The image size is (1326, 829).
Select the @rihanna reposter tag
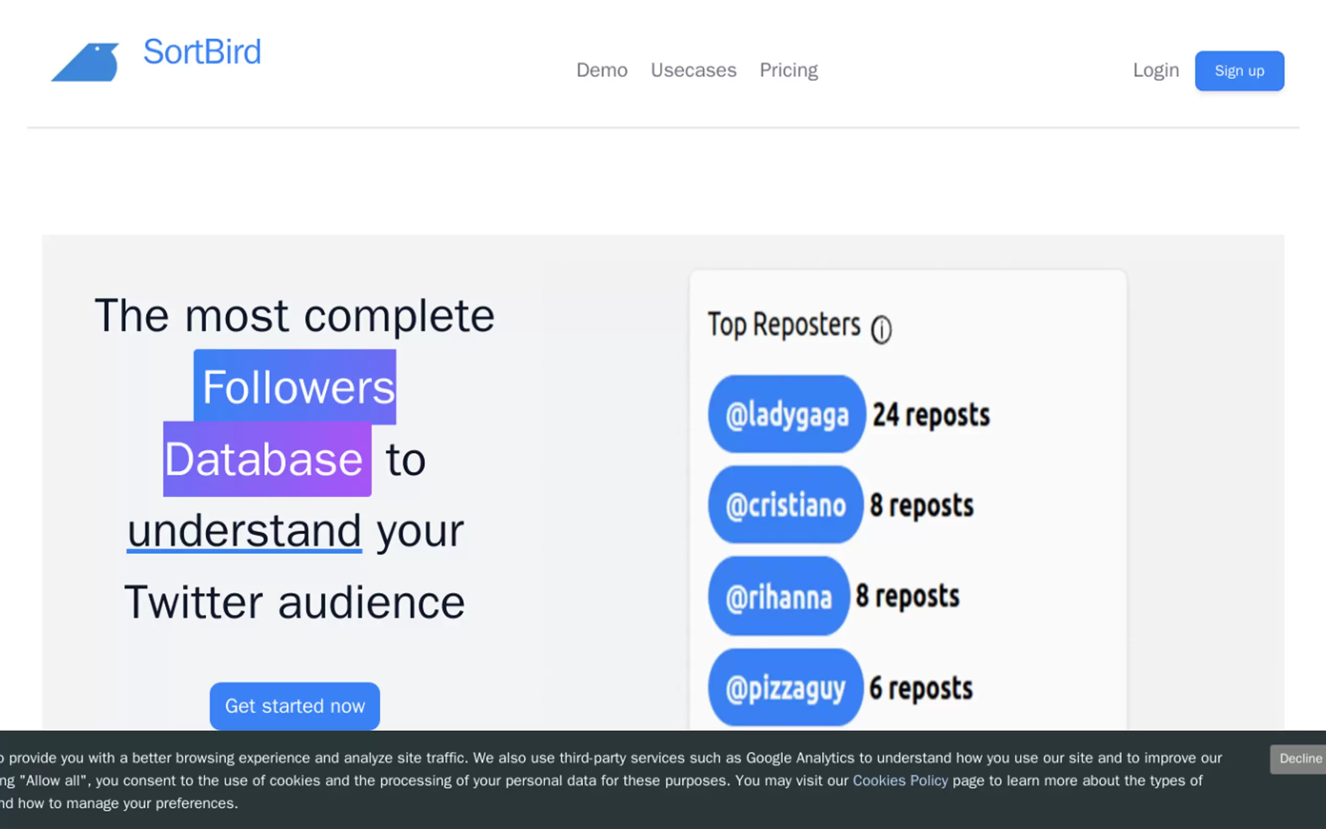778,597
